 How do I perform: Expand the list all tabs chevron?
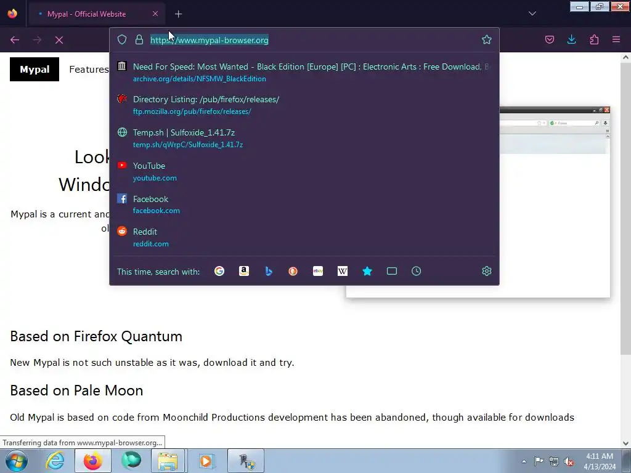pos(532,14)
